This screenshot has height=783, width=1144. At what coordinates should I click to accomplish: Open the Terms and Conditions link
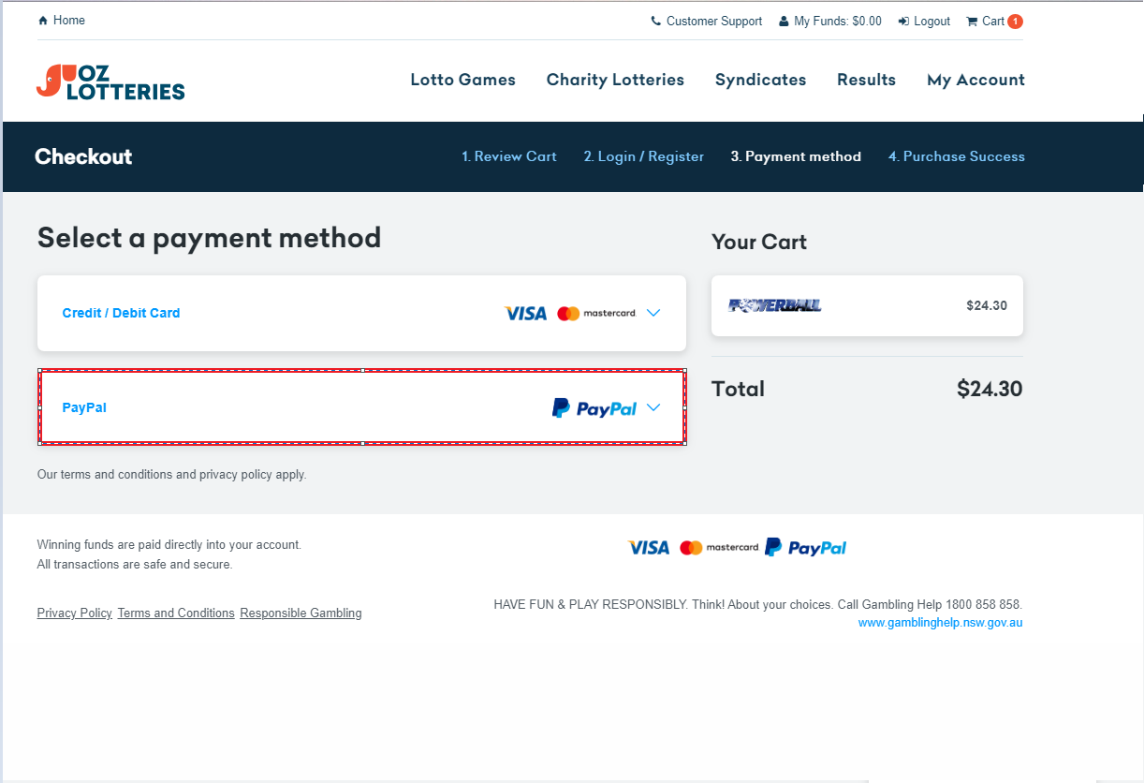(x=176, y=613)
